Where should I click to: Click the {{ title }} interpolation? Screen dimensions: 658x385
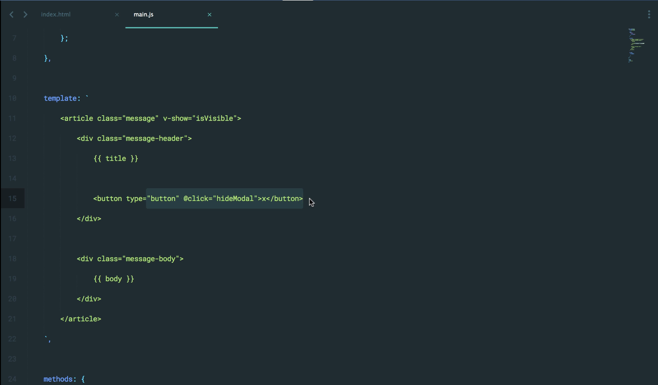[116, 159]
